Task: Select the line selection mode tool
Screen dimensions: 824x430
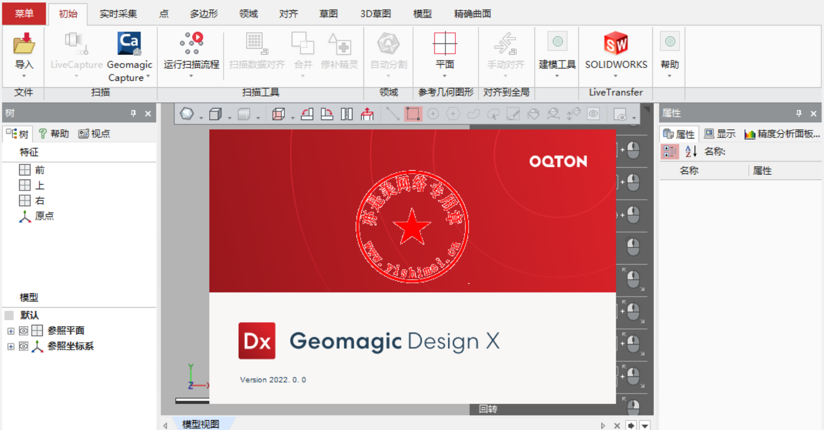Action: point(393,114)
